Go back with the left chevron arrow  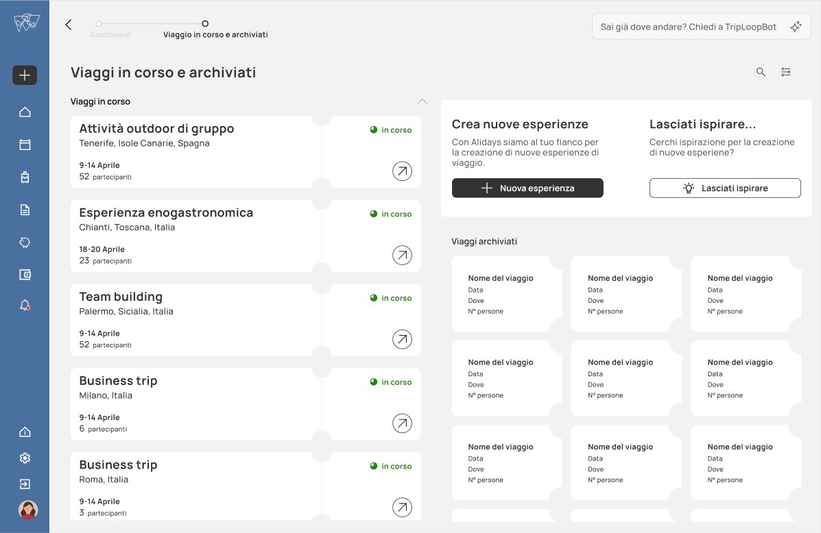point(69,25)
